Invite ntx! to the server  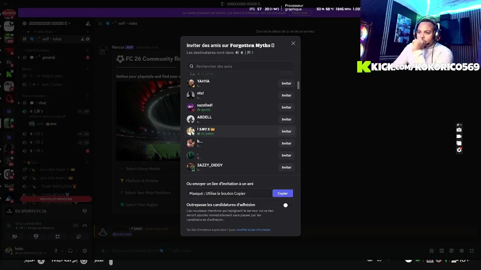tap(286, 95)
